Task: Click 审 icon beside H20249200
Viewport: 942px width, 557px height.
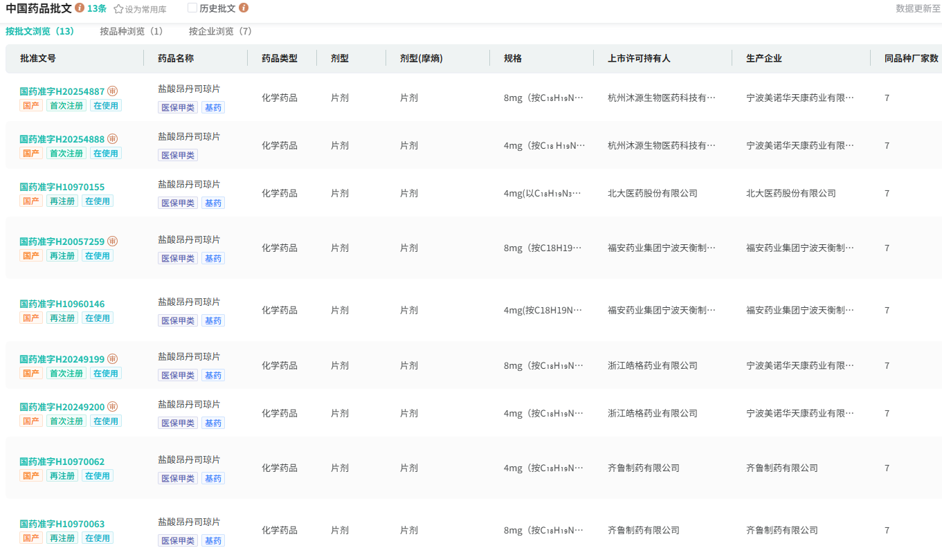Action: [x=112, y=407]
